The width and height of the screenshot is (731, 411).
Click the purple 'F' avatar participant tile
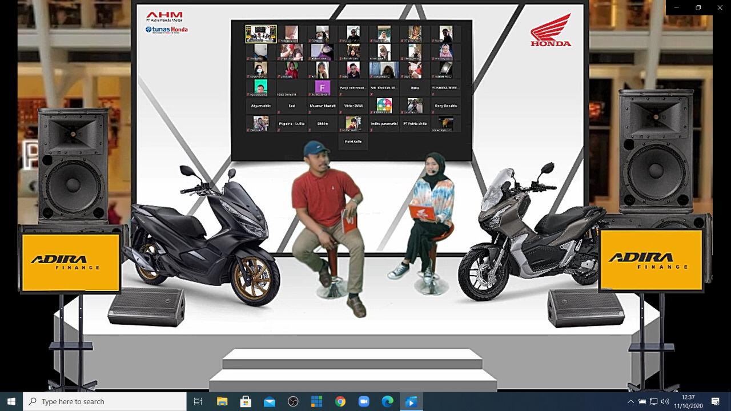(323, 88)
